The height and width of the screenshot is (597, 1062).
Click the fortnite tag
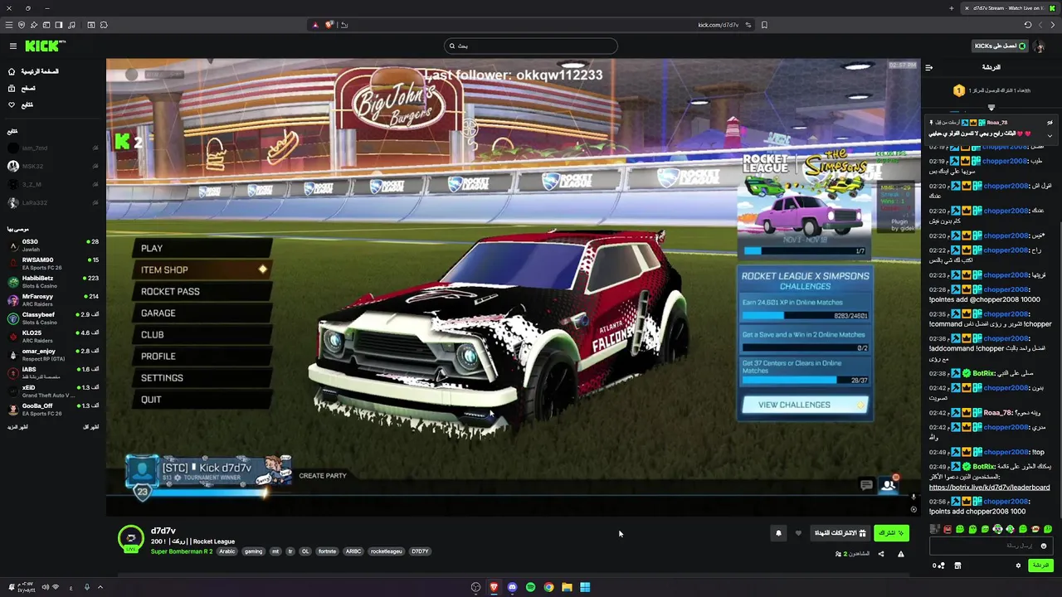click(x=327, y=551)
